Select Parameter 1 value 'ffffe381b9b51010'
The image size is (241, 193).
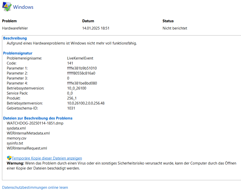point(82,68)
